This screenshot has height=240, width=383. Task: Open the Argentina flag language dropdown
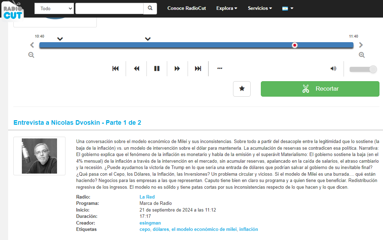point(288,8)
